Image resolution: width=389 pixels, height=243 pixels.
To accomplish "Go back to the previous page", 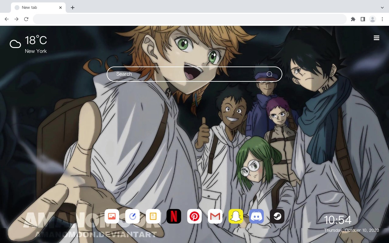I will [7, 19].
